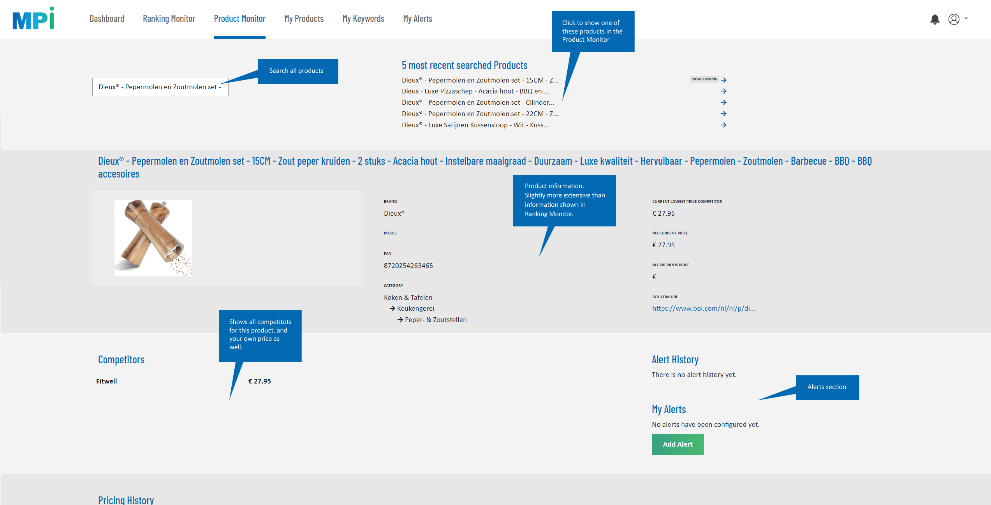Select recent product Pepermolen set Cilinder
991x505 pixels.
point(478,102)
